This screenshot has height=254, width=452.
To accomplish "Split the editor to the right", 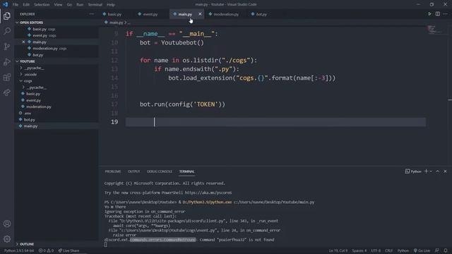I will [438, 14].
